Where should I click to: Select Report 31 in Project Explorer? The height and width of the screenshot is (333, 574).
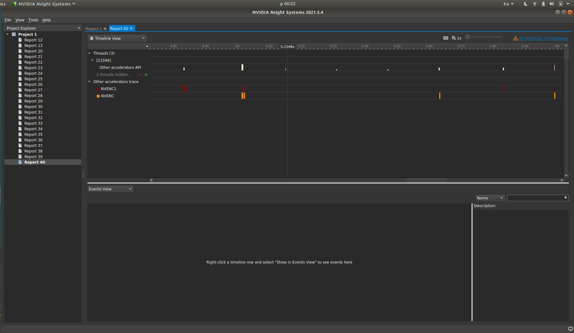click(33, 112)
